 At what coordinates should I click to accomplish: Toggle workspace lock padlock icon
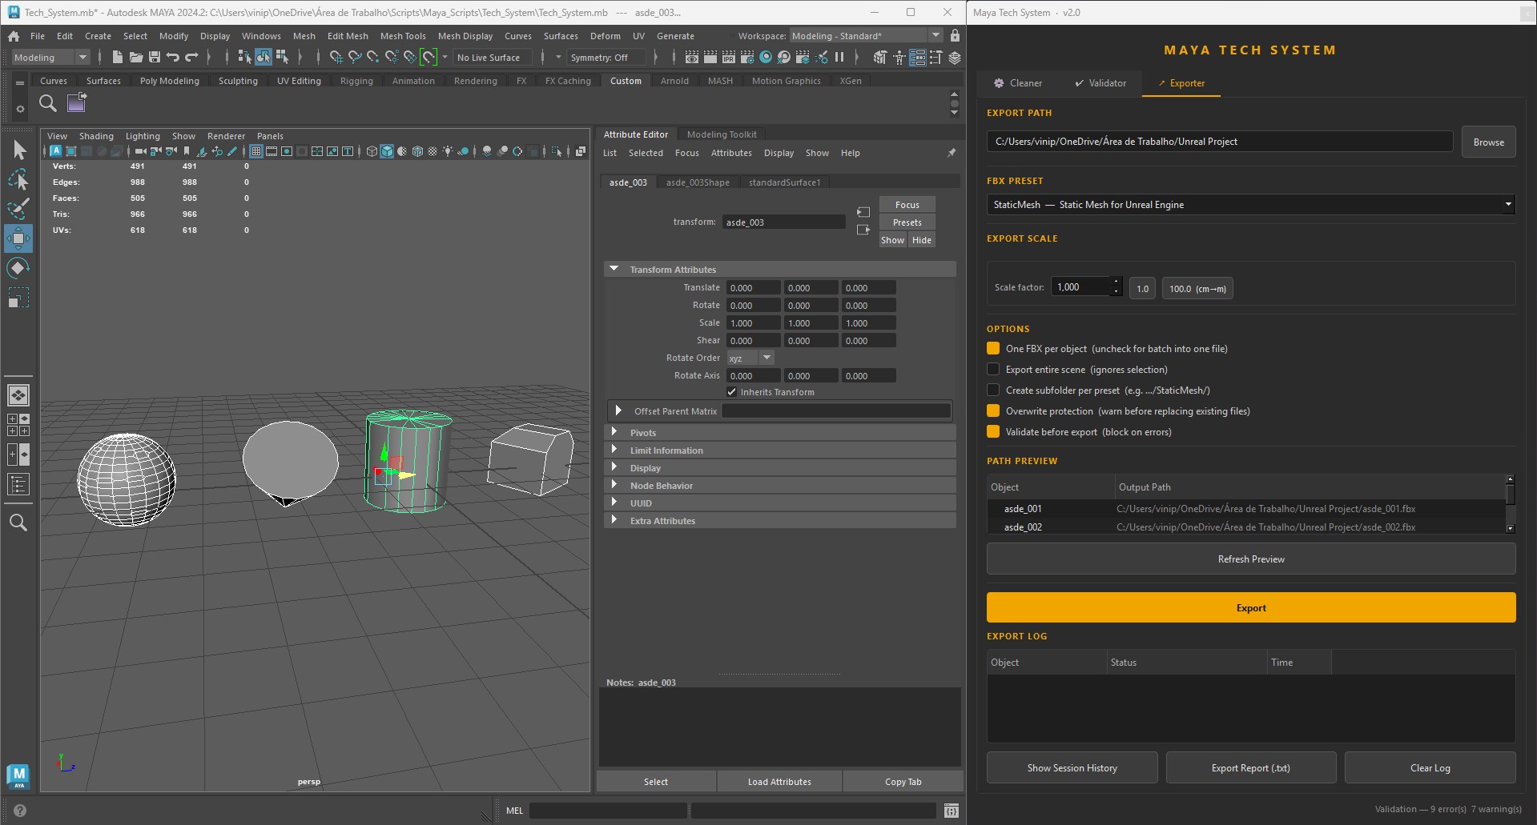[x=955, y=36]
